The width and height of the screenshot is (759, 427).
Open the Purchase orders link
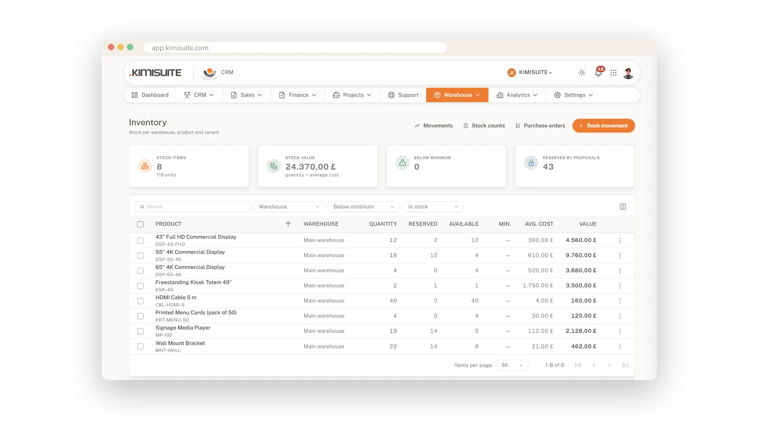(x=540, y=126)
